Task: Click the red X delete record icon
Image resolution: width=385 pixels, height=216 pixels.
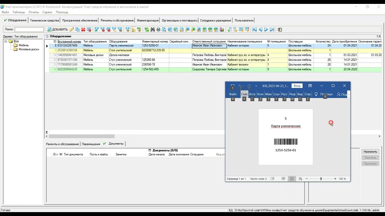Action: [83, 29]
